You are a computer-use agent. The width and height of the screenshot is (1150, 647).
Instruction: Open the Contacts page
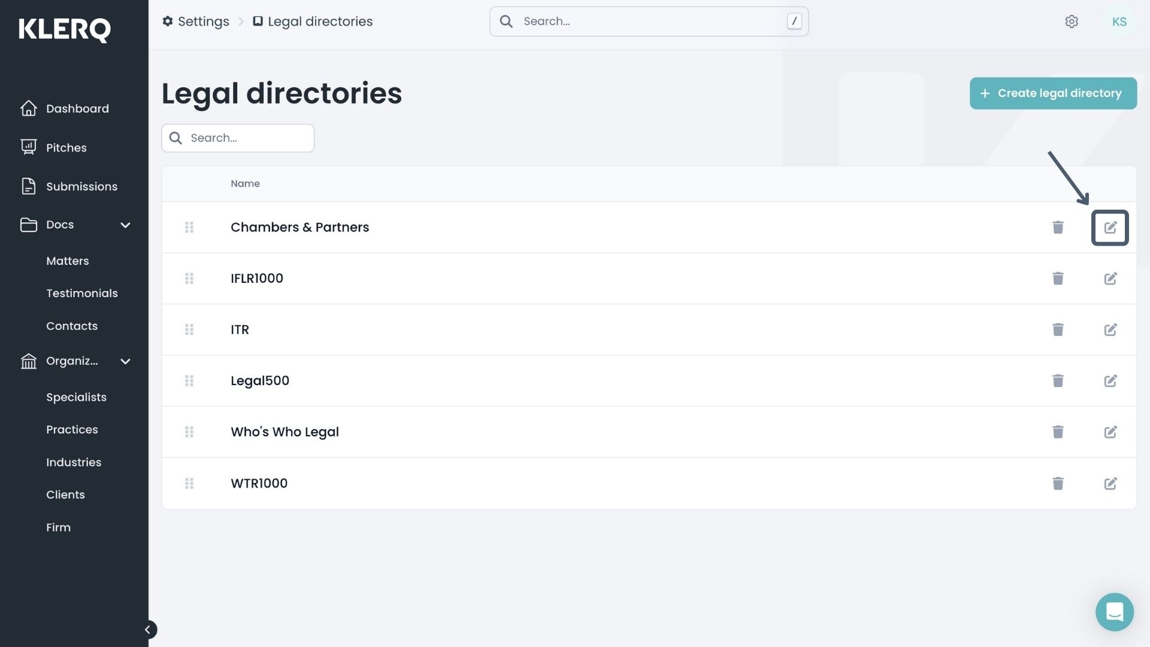point(72,326)
